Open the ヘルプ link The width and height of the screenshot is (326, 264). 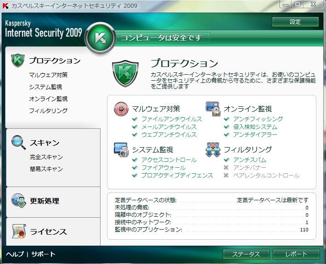(15, 254)
